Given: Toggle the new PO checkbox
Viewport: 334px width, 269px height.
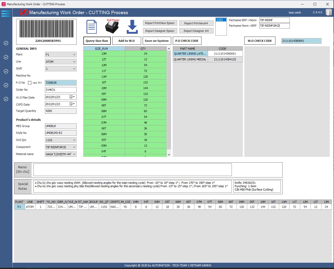Looking at the screenshot, I should coord(30,83).
